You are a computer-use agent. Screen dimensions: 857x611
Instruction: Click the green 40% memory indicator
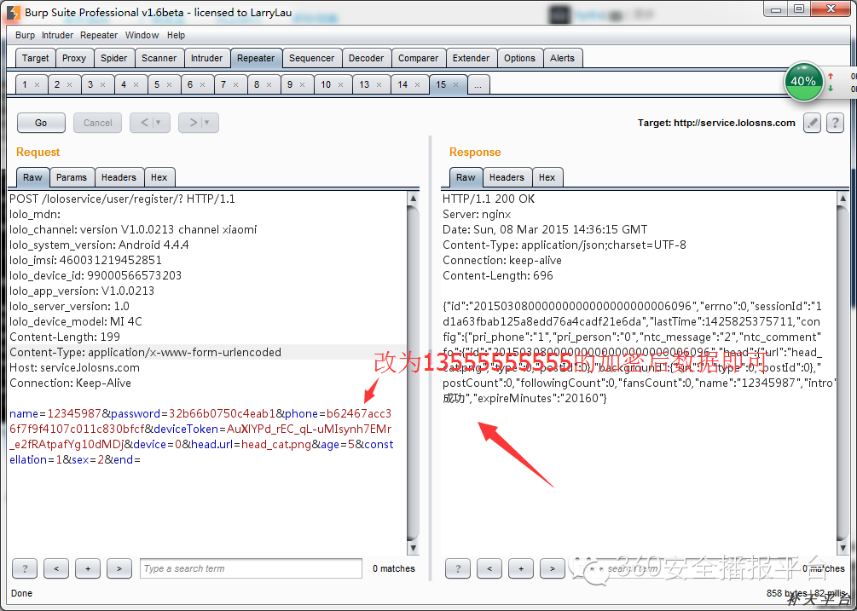click(x=803, y=81)
